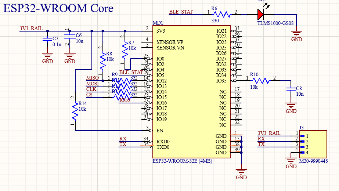Select resistor R7 symbol
Viewport: 339px width, 191px height.
125,50
